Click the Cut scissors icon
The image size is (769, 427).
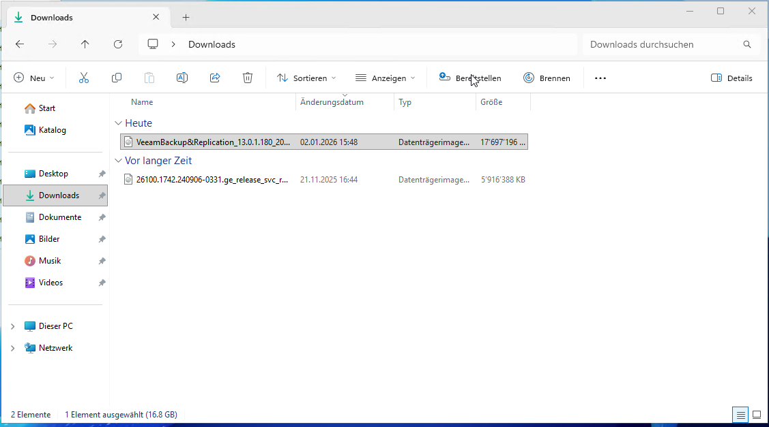click(x=84, y=78)
